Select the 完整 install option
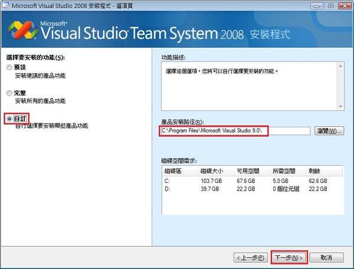Image resolution: width=354 pixels, height=269 pixels. click(x=9, y=93)
